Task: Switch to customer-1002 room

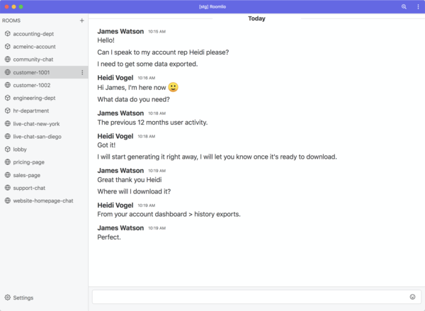Action: click(x=32, y=85)
